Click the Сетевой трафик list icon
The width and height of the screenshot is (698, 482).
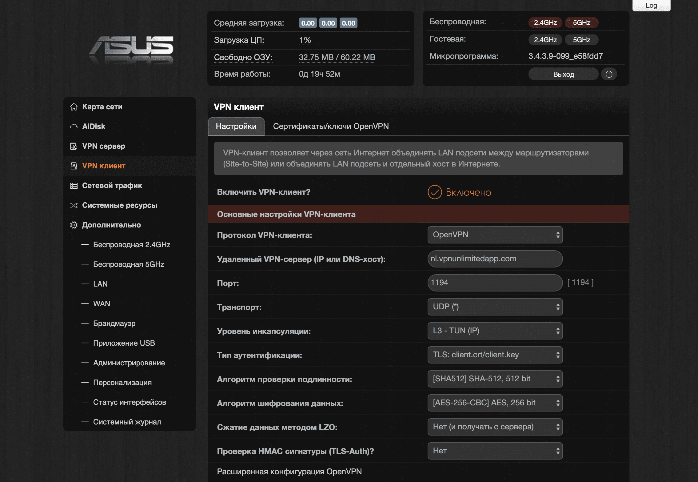click(x=74, y=186)
